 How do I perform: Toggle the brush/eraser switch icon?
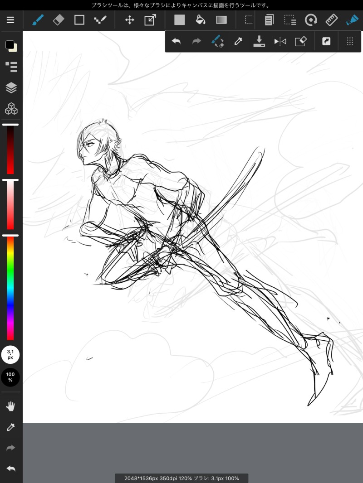pyautogui.click(x=218, y=41)
